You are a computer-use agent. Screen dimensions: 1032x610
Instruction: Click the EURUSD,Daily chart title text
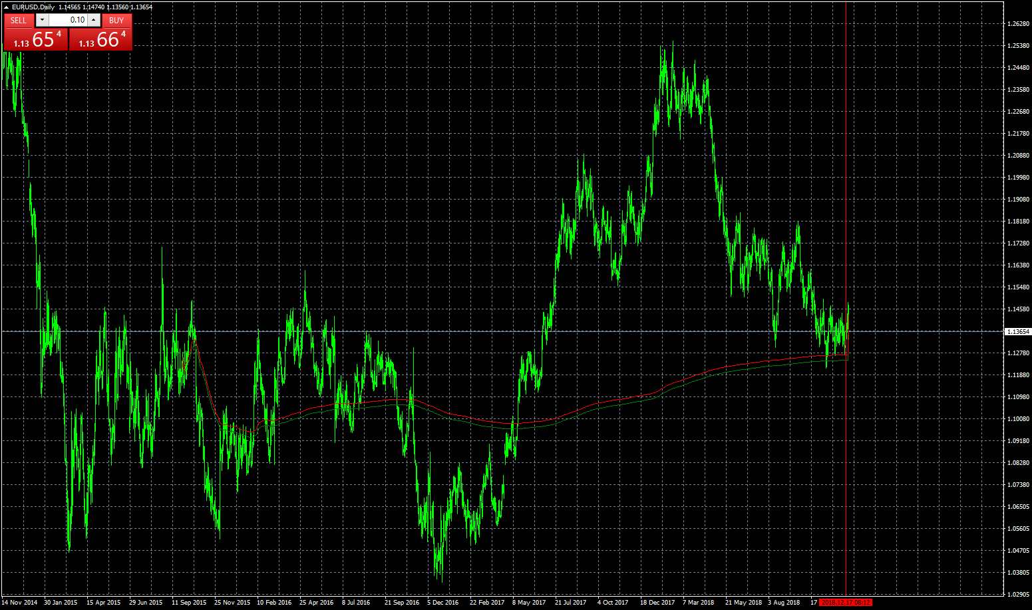pyautogui.click(x=33, y=7)
